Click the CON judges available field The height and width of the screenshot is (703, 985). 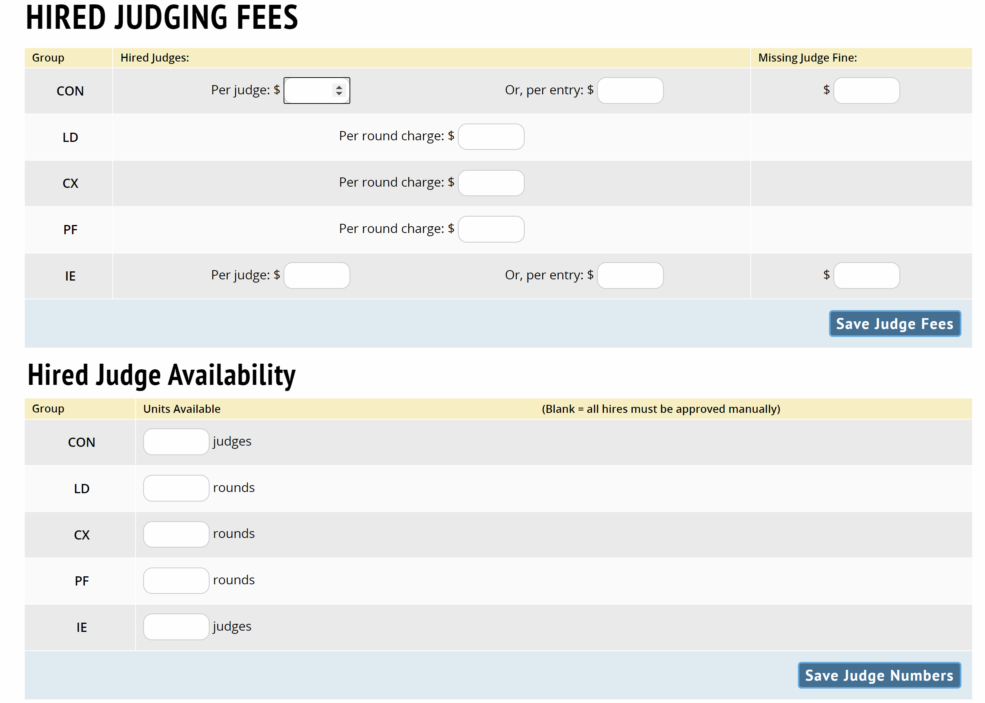(176, 442)
